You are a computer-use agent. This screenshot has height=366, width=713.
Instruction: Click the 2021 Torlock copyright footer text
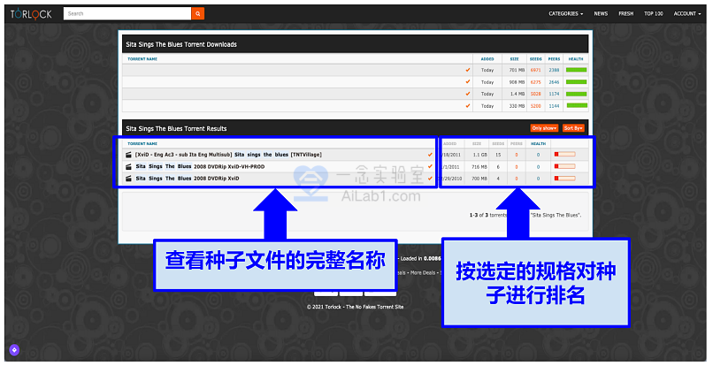355,307
